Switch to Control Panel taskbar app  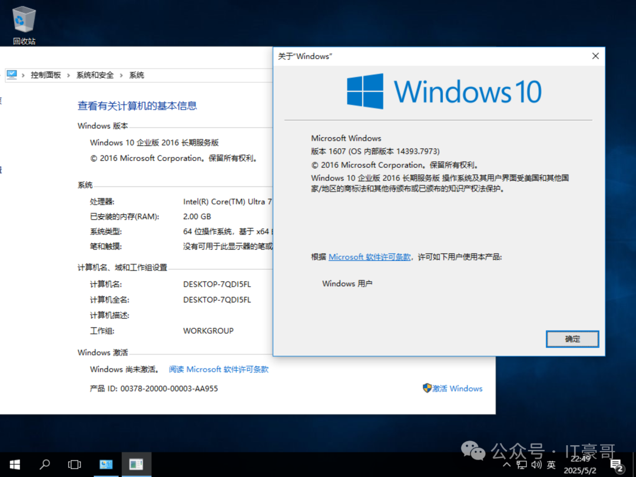[x=106, y=465]
